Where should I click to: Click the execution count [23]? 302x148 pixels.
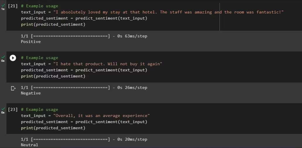(x=13, y=109)
